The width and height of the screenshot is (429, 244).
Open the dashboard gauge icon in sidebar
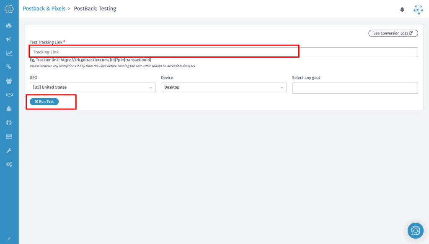[9, 25]
